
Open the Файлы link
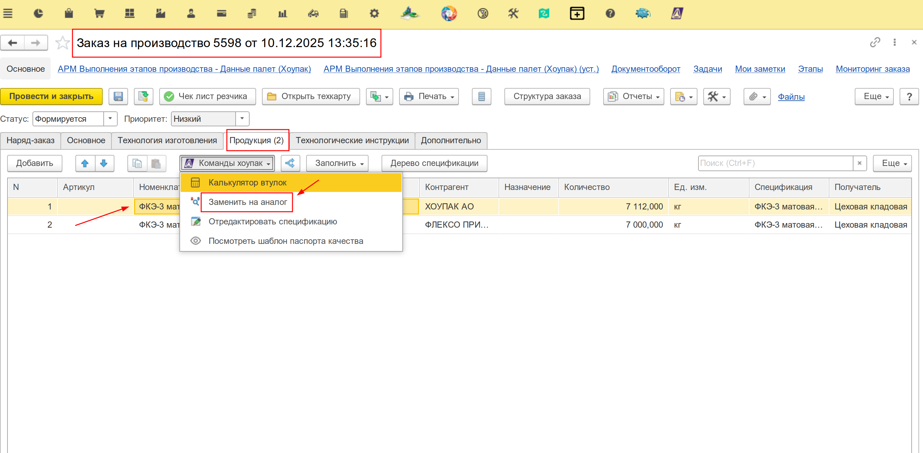791,97
